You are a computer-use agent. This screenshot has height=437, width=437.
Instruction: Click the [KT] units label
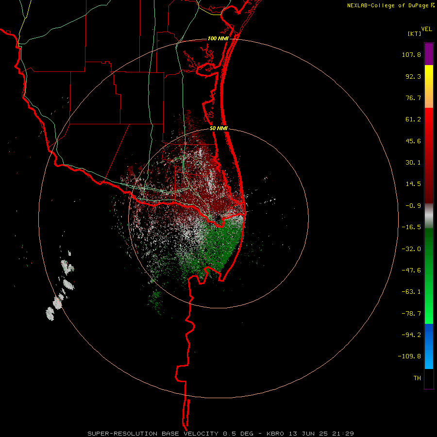[x=415, y=34]
